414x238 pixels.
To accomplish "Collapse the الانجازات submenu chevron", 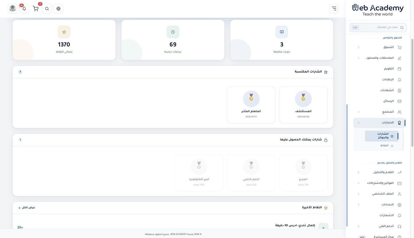I will [359, 123].
